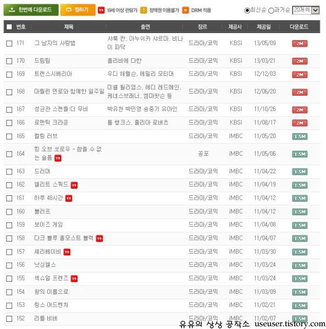Download 1.5M file for 링스 어드벤처

pyautogui.click(x=300, y=305)
